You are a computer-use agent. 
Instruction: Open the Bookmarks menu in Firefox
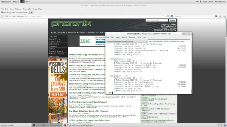click(27, 9)
